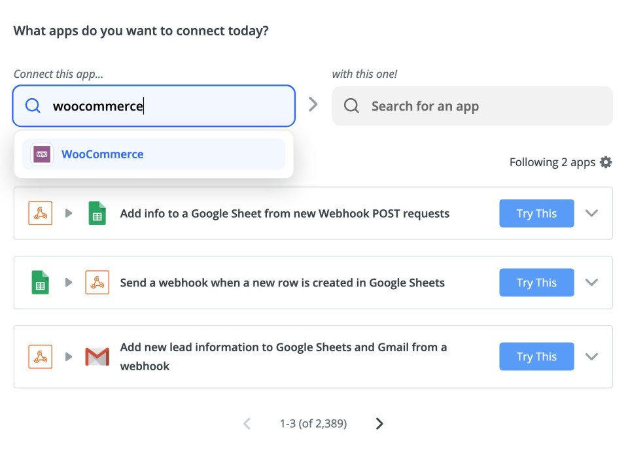Click the WooCommerce logo icon in suggestions
The width and height of the screenshot is (628, 469).
[42, 154]
